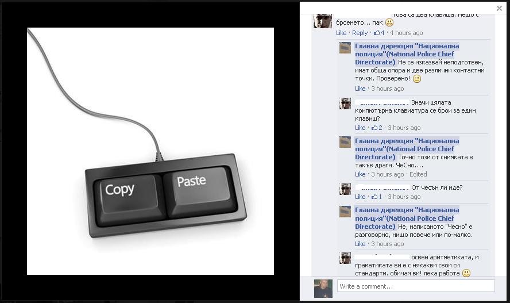Click commenter avatar beside 'От чесън ли иде?'
This screenshot has width=510, height=303.
[x=345, y=189]
